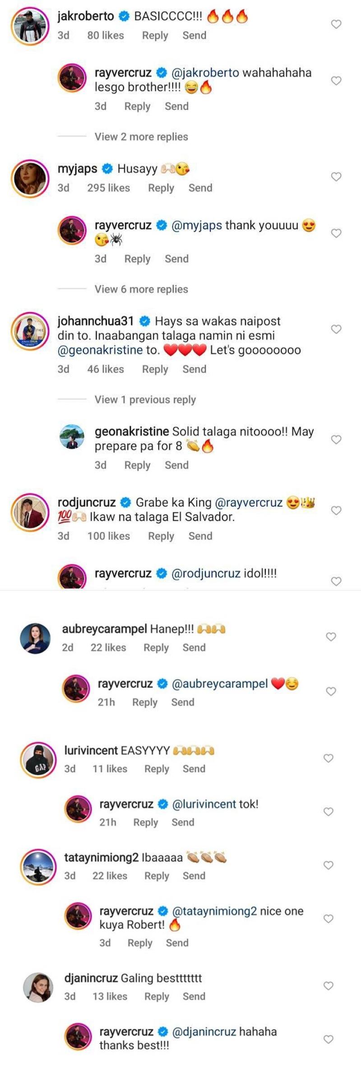
Task: Like johannchua31's comment using heart icon
Action: (x=336, y=329)
